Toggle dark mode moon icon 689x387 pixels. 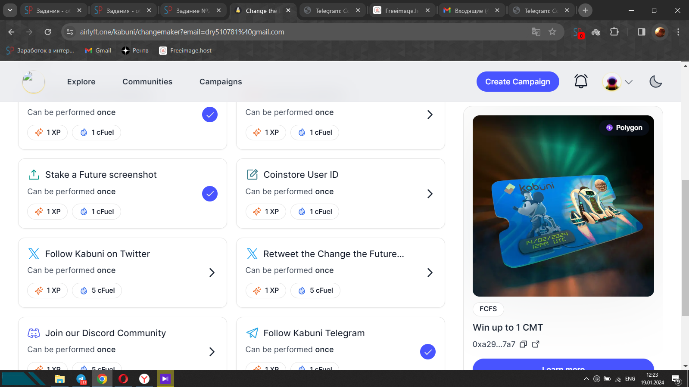coord(655,81)
